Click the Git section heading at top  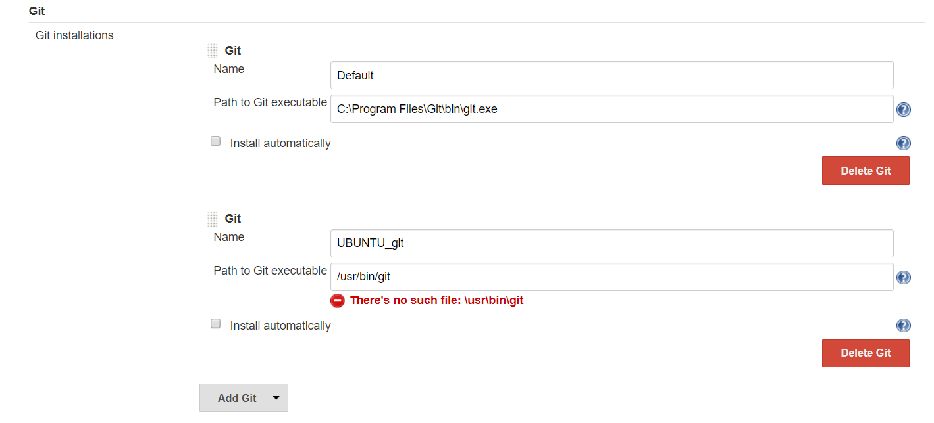point(37,11)
